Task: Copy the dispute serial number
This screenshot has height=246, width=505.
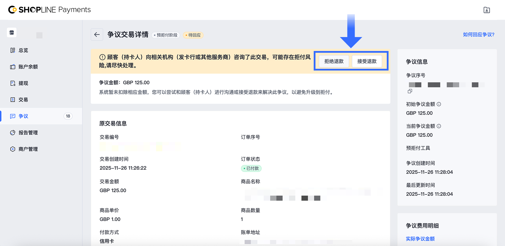Action: [410, 91]
